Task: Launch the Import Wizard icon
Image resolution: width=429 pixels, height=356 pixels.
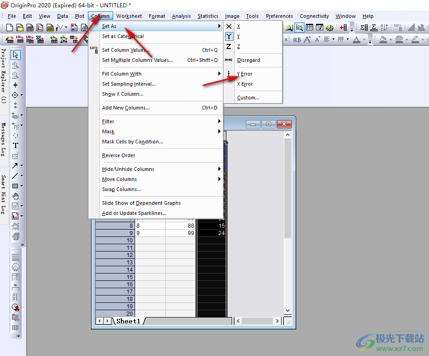Action: tap(10, 40)
